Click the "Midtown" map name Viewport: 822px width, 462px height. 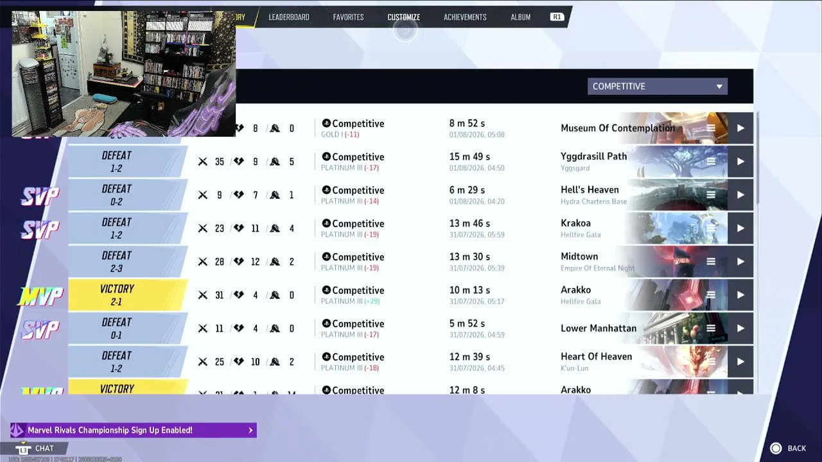[579, 257]
